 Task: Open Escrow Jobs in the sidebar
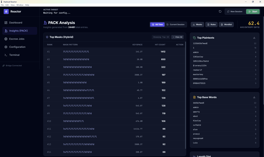point(16,39)
